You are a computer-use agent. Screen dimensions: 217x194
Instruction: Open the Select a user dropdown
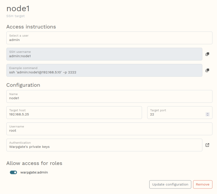[x=109, y=38]
